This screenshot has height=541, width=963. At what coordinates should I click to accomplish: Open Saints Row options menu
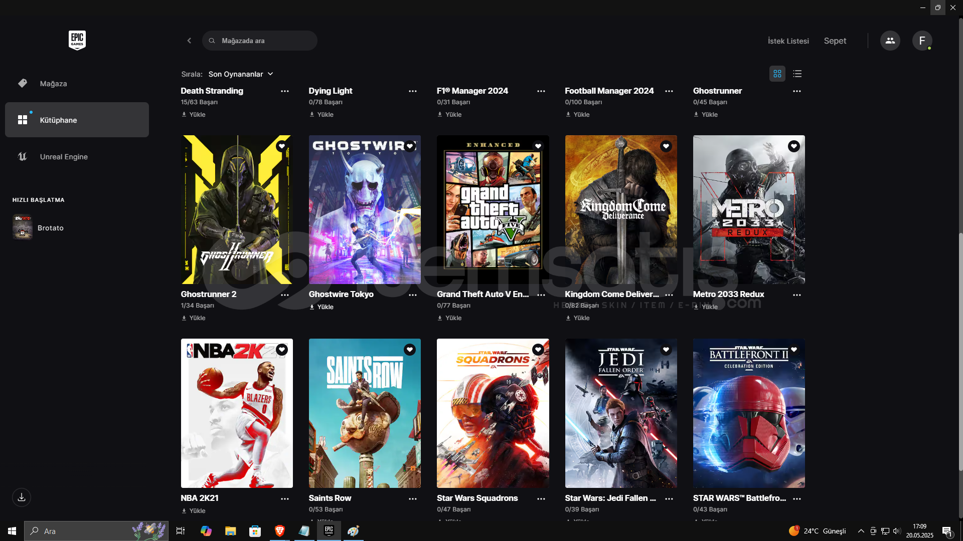pyautogui.click(x=413, y=499)
